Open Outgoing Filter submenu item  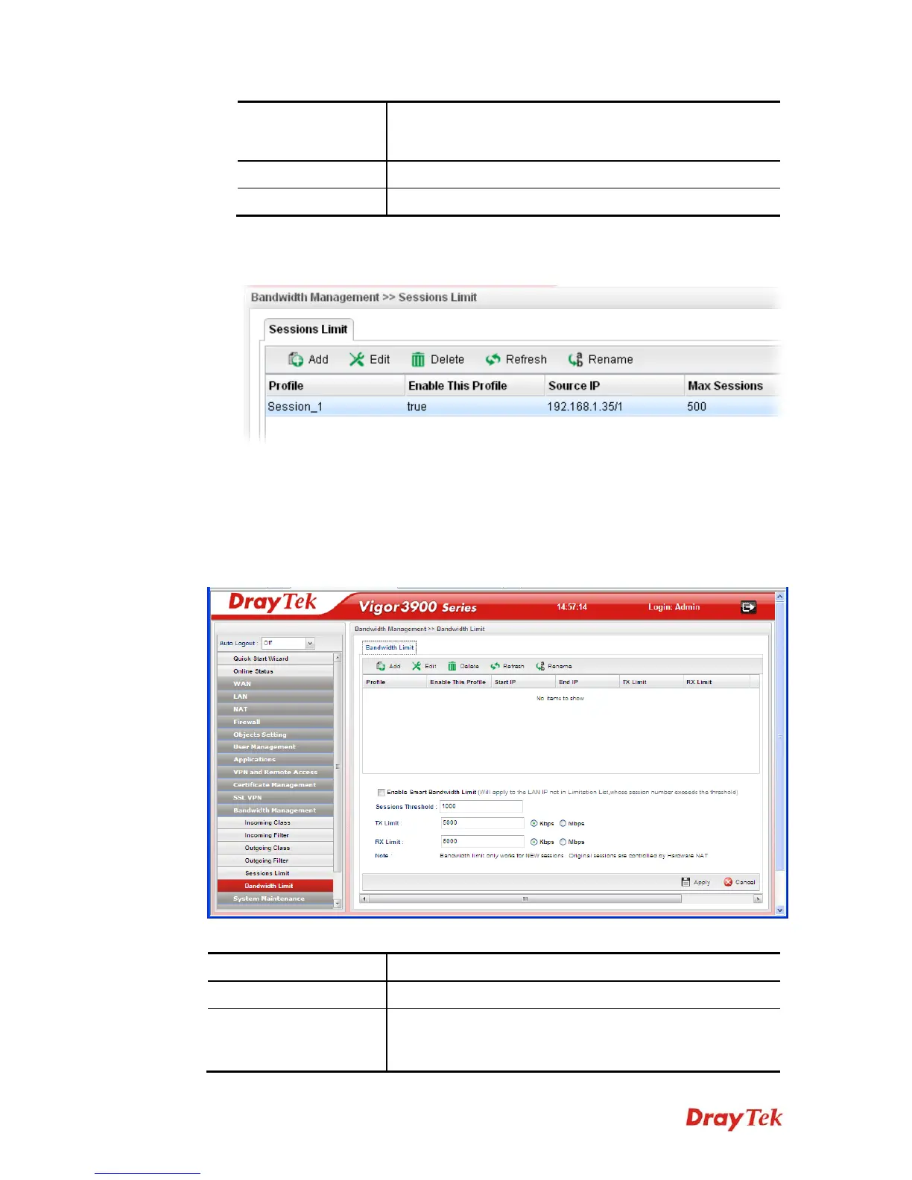click(275, 860)
